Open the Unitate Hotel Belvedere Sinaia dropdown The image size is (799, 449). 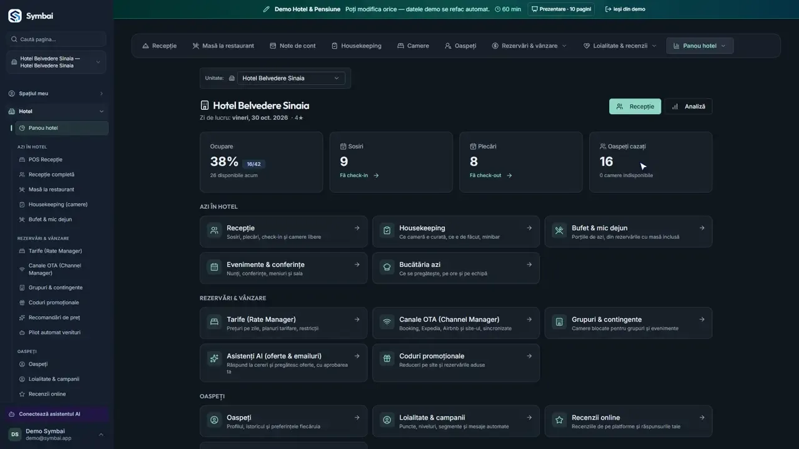[291, 78]
